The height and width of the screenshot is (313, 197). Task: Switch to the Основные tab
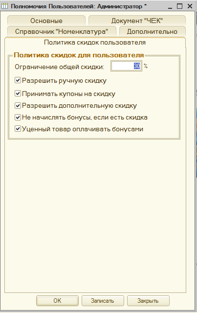[x=46, y=21]
